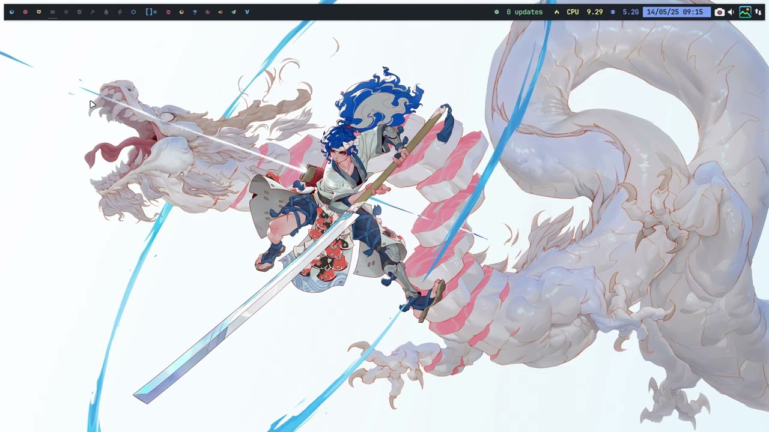Open the volume speaker tray icon
769x432 pixels.
tap(731, 12)
